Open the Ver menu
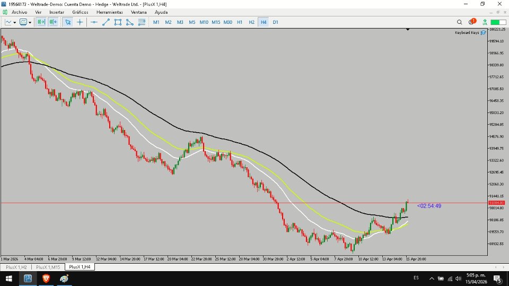 [x=38, y=12]
